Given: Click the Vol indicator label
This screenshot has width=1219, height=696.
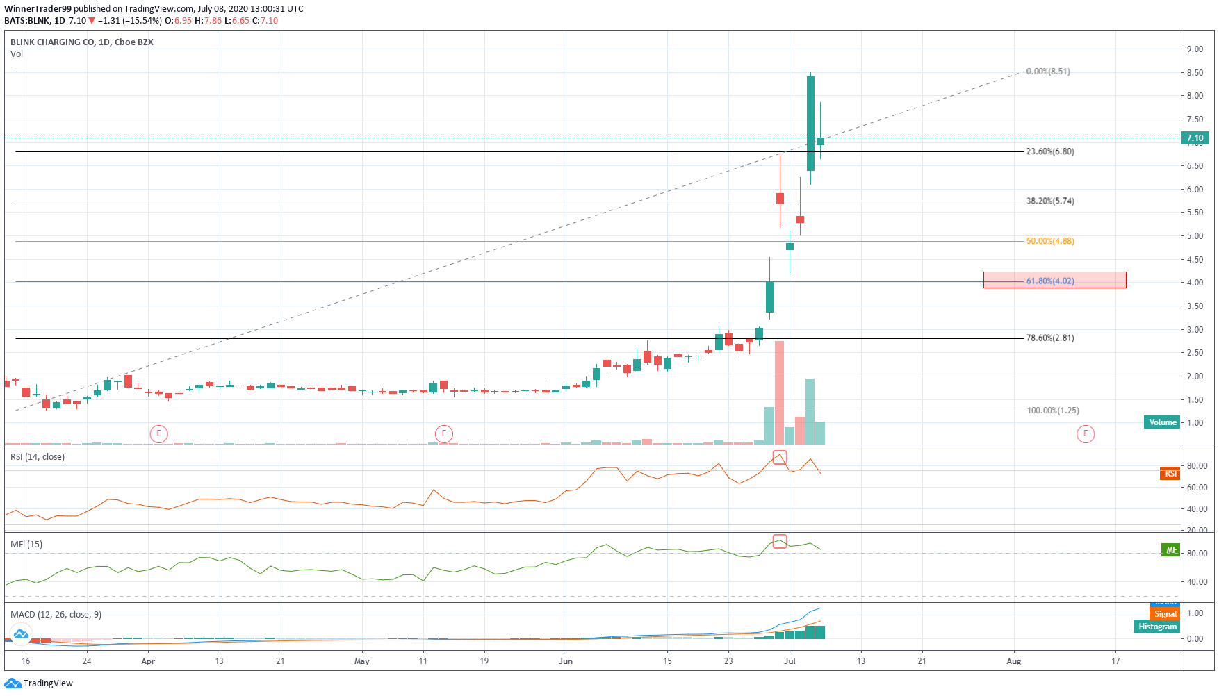Looking at the screenshot, I should pos(17,54).
